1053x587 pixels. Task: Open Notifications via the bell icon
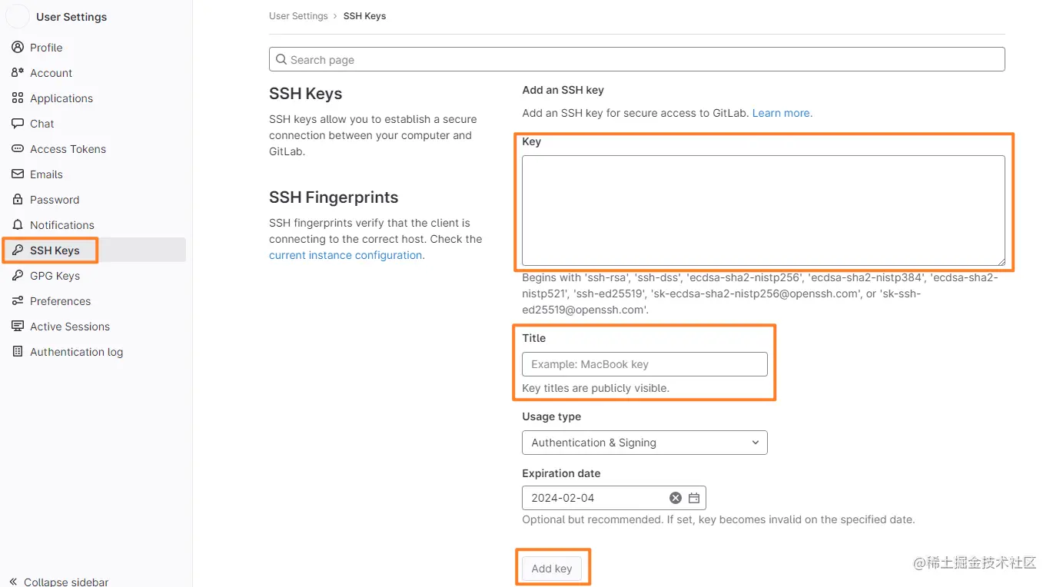[18, 225]
